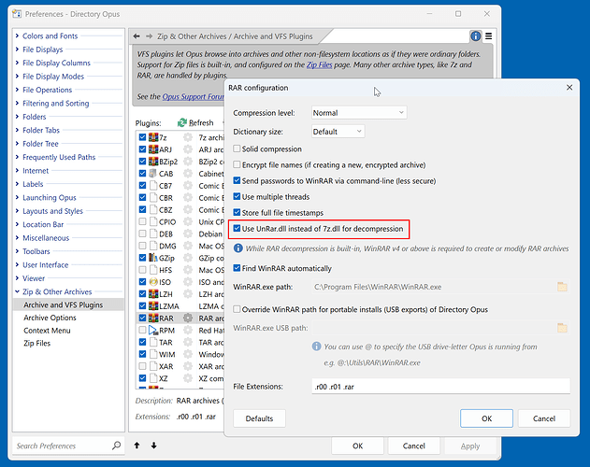The width and height of the screenshot is (590, 467).
Task: Open gear settings for ARJ plugin
Action: click(x=188, y=149)
